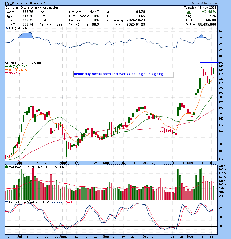
Task: Click the Volume 88.50M, EMA(20) 115.10M label
Action: [x=37, y=167]
